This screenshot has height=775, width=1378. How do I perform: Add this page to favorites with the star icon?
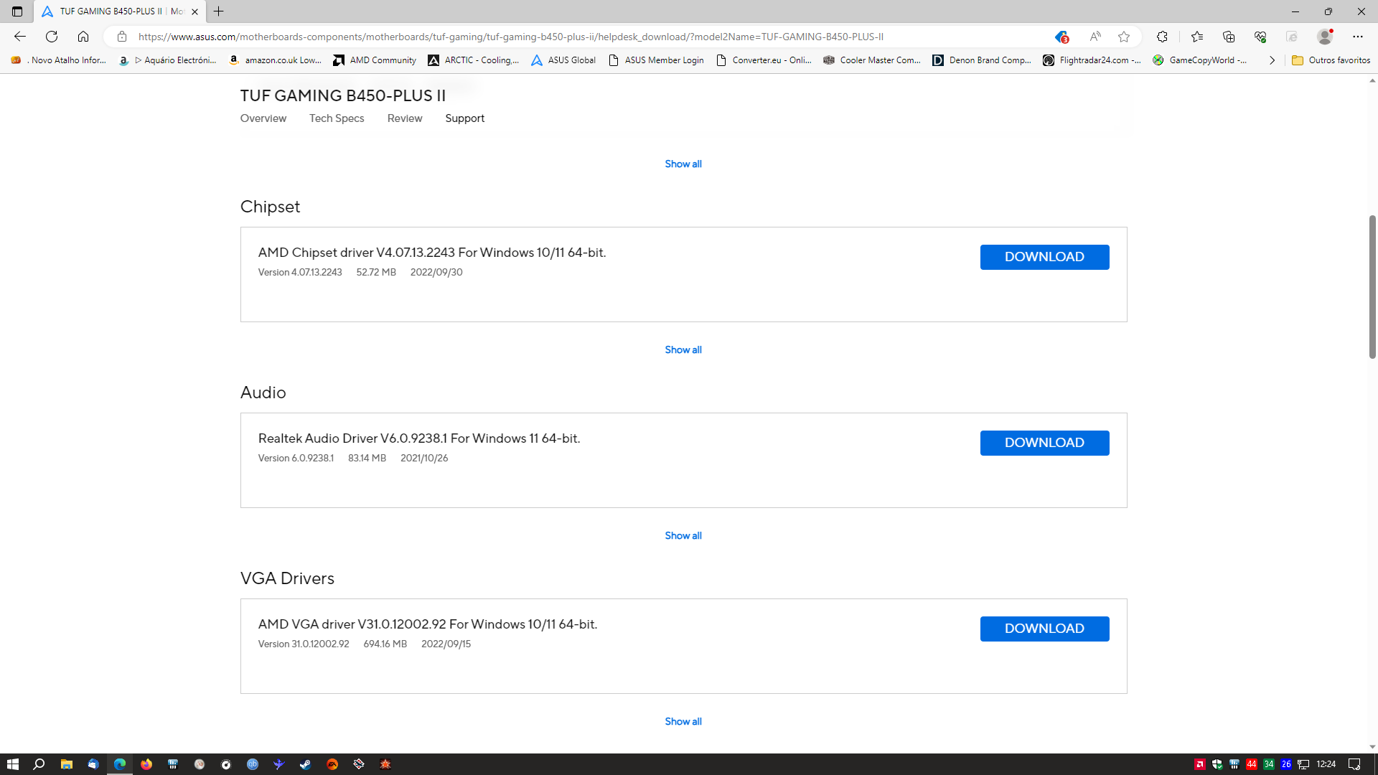point(1124,37)
